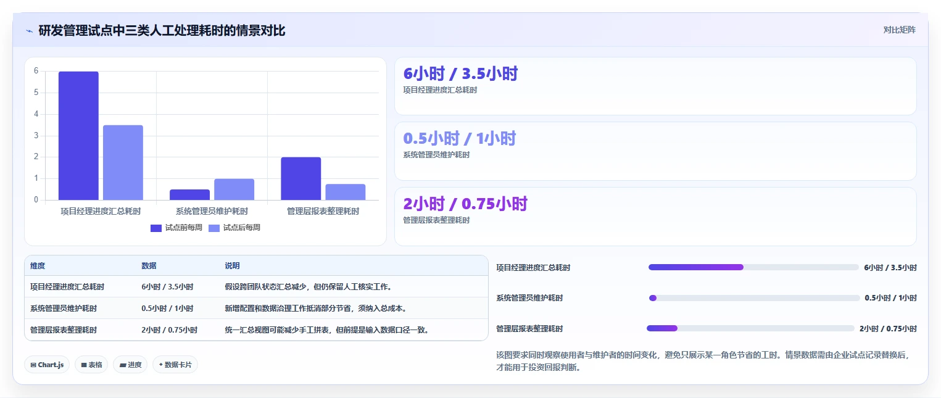Click the 试点前每周 dark blue legend swatch

[156, 228]
